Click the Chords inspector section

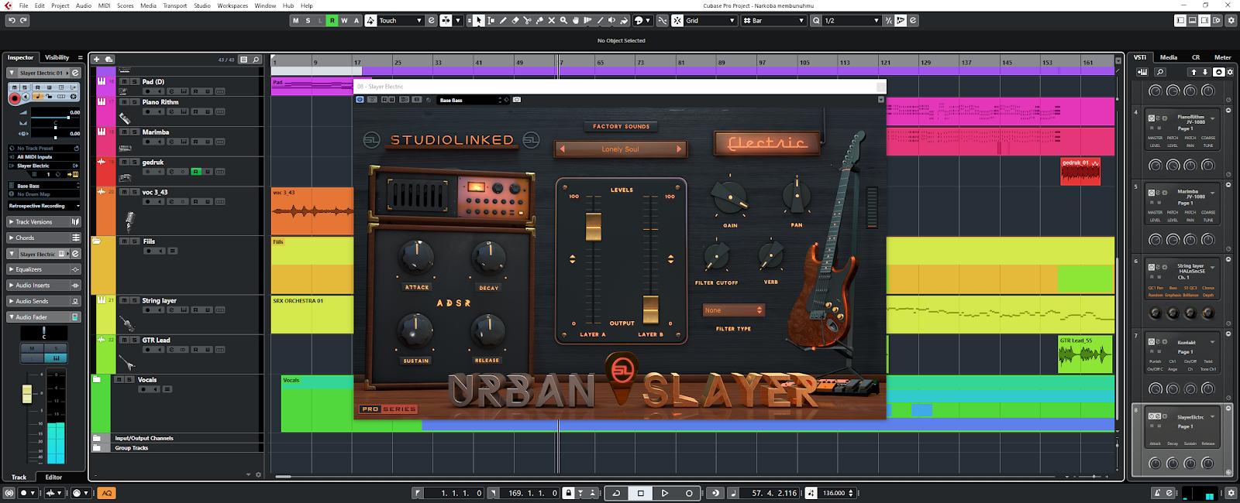click(43, 238)
